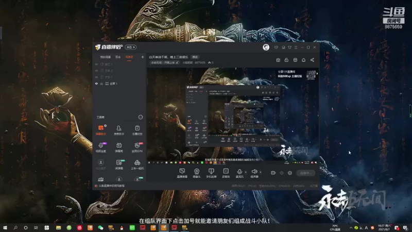The height and width of the screenshot is (232, 412).
Task: Switch to the orange highlighted scene tab
Action: [x=129, y=57]
